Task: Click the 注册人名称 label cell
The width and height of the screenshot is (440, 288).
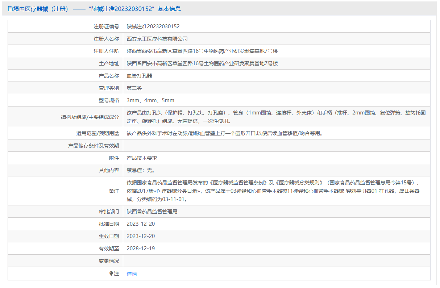Action: [x=66, y=39]
